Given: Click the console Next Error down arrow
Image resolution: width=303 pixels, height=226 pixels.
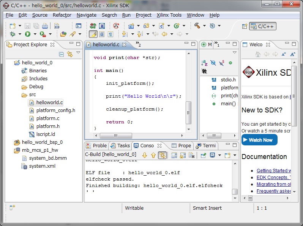Looking at the screenshot, I should click(145, 155).
